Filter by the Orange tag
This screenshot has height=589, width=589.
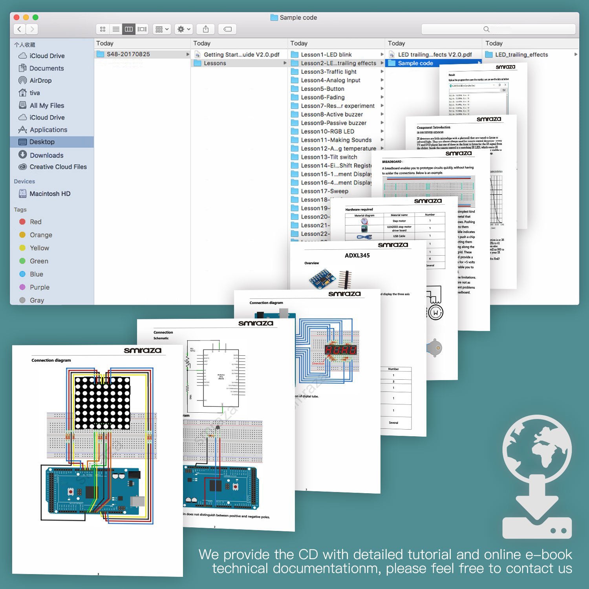36,235
